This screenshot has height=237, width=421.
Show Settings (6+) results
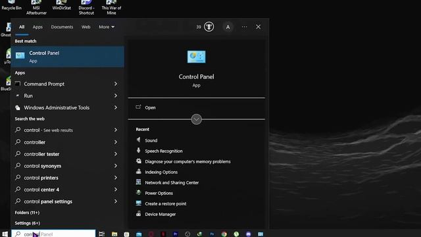[x=28, y=223]
